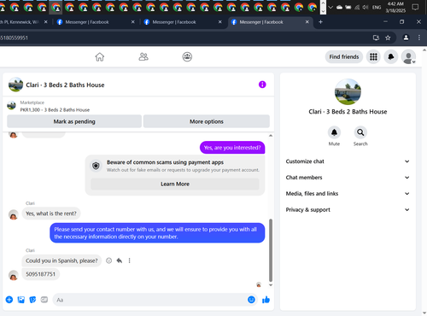Open Chrome three-dot menu
427x316 pixels.
(419, 38)
